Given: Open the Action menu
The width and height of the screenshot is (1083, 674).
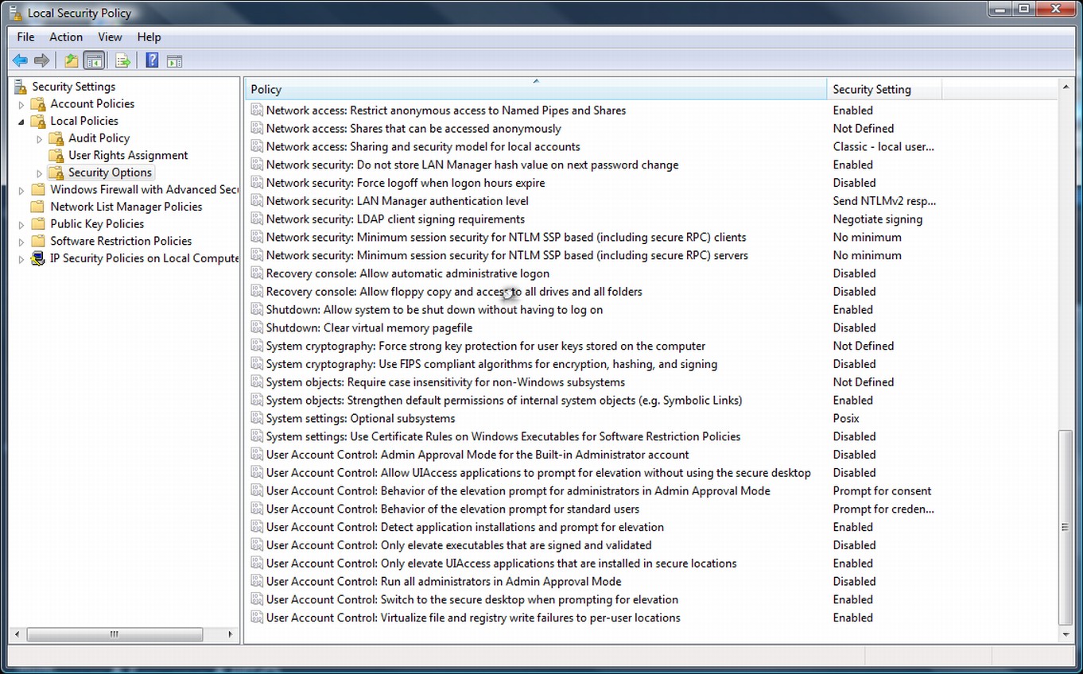Looking at the screenshot, I should point(65,37).
